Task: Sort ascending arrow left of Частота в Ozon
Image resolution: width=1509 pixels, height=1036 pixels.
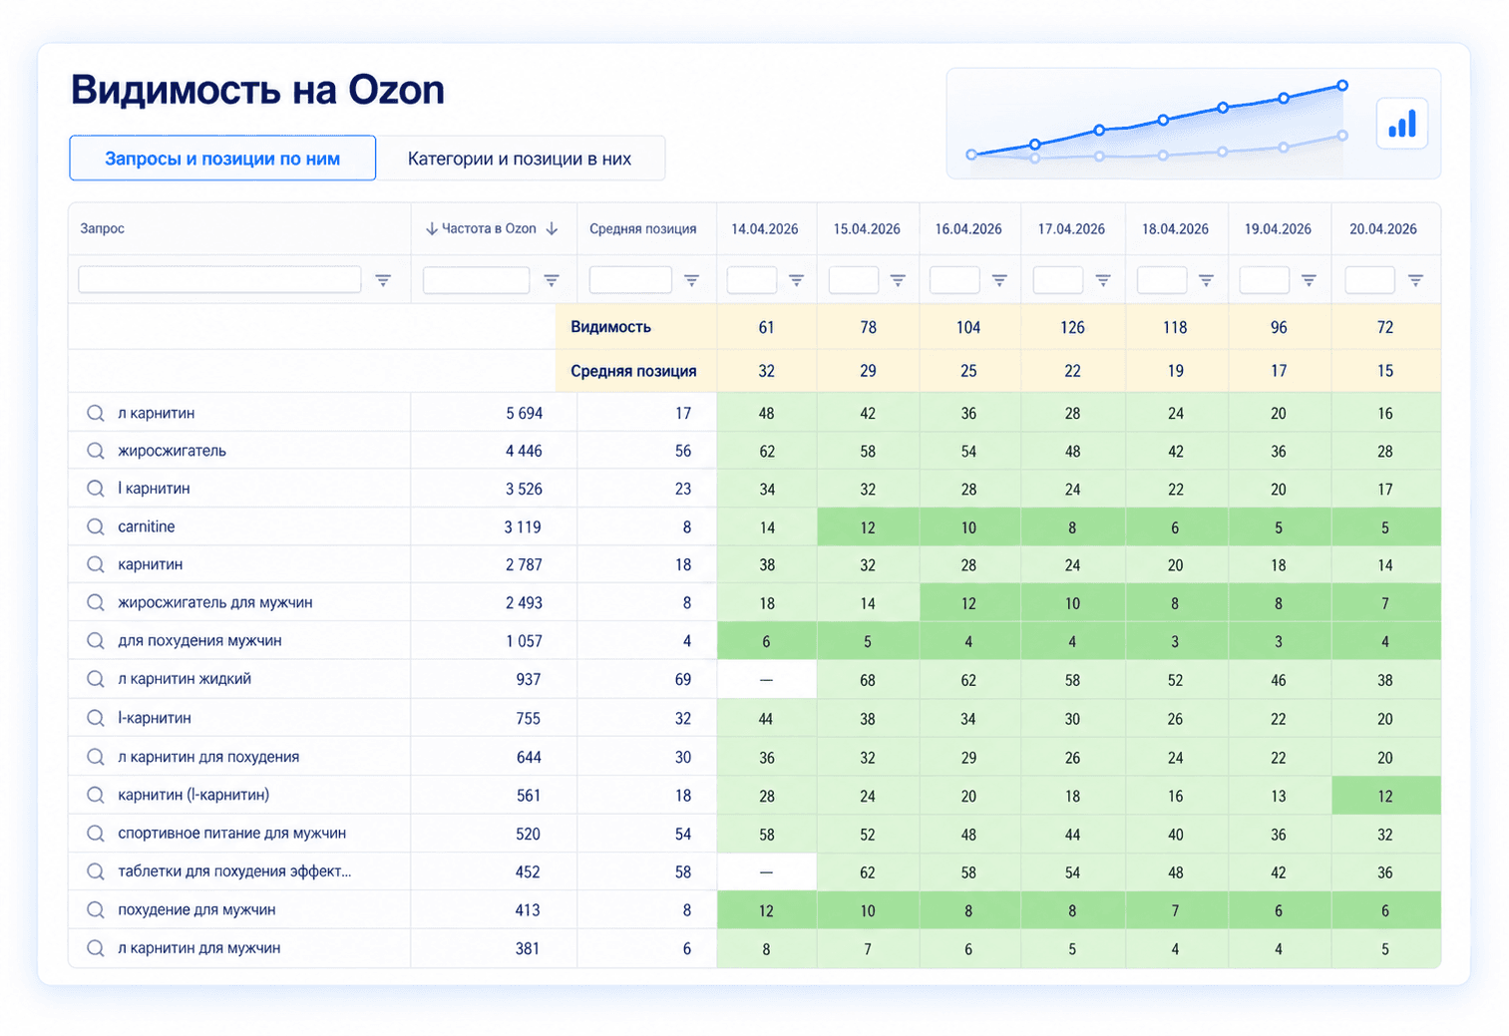Action: (x=431, y=228)
